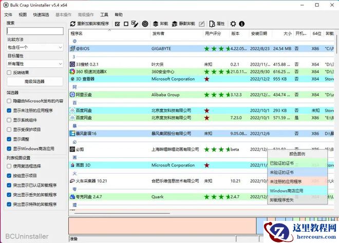
Task: Click the cyan Windows Store apps legend swatch
Action: 297,191
